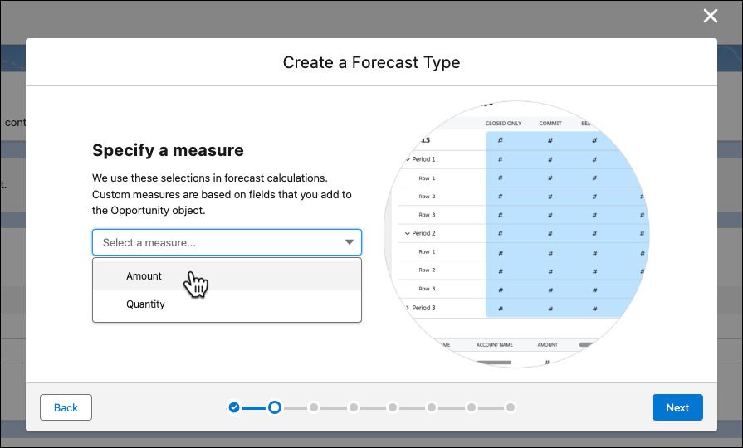Select the current second step circle in progress bar

pyautogui.click(x=274, y=407)
